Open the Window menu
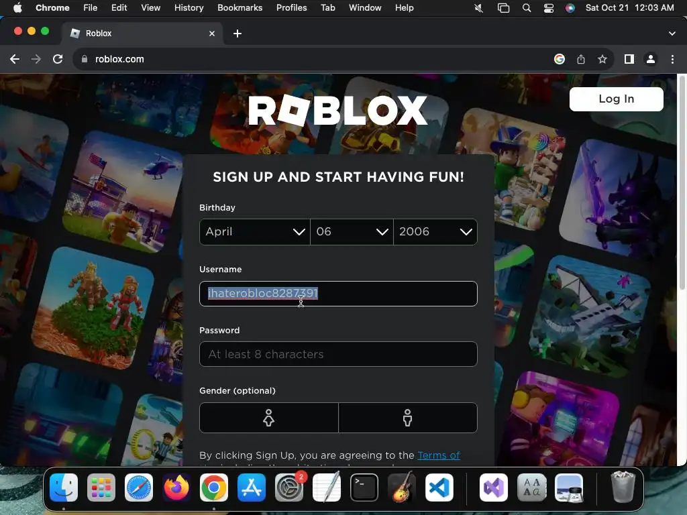Screen dimensions: 687x515 point(365,8)
